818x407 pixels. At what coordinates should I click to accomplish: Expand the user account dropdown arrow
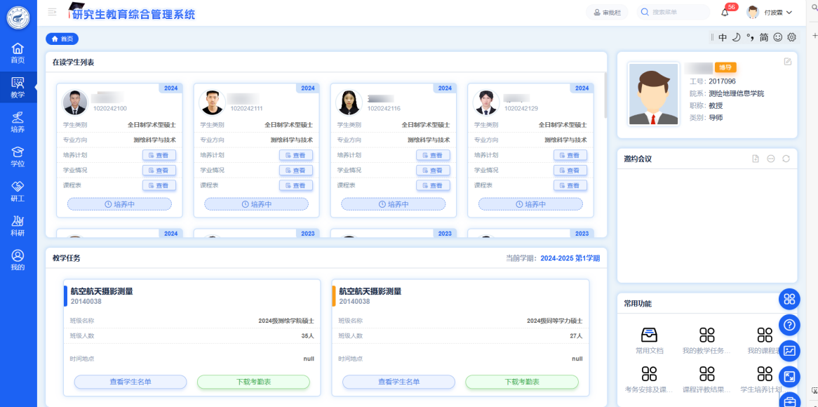coord(789,13)
